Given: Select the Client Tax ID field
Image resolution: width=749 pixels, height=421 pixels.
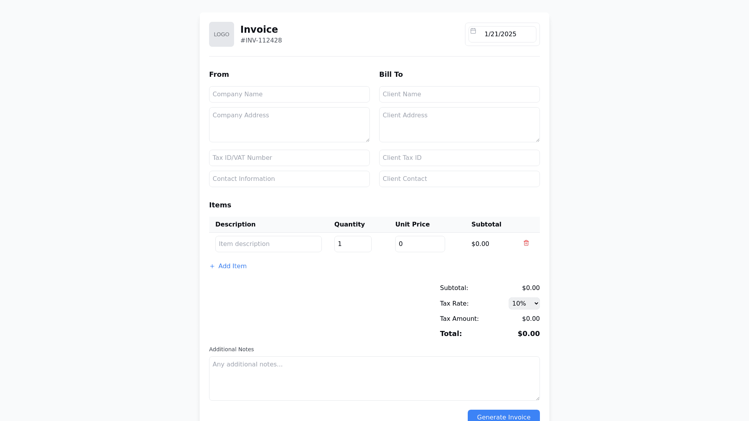Looking at the screenshot, I should click(459, 157).
